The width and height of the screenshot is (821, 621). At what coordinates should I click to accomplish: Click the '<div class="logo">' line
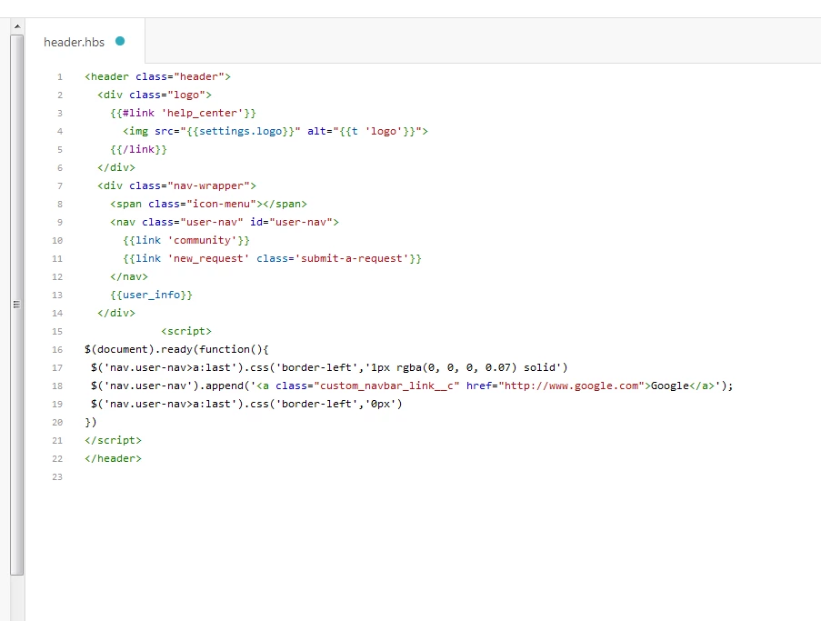155,95
